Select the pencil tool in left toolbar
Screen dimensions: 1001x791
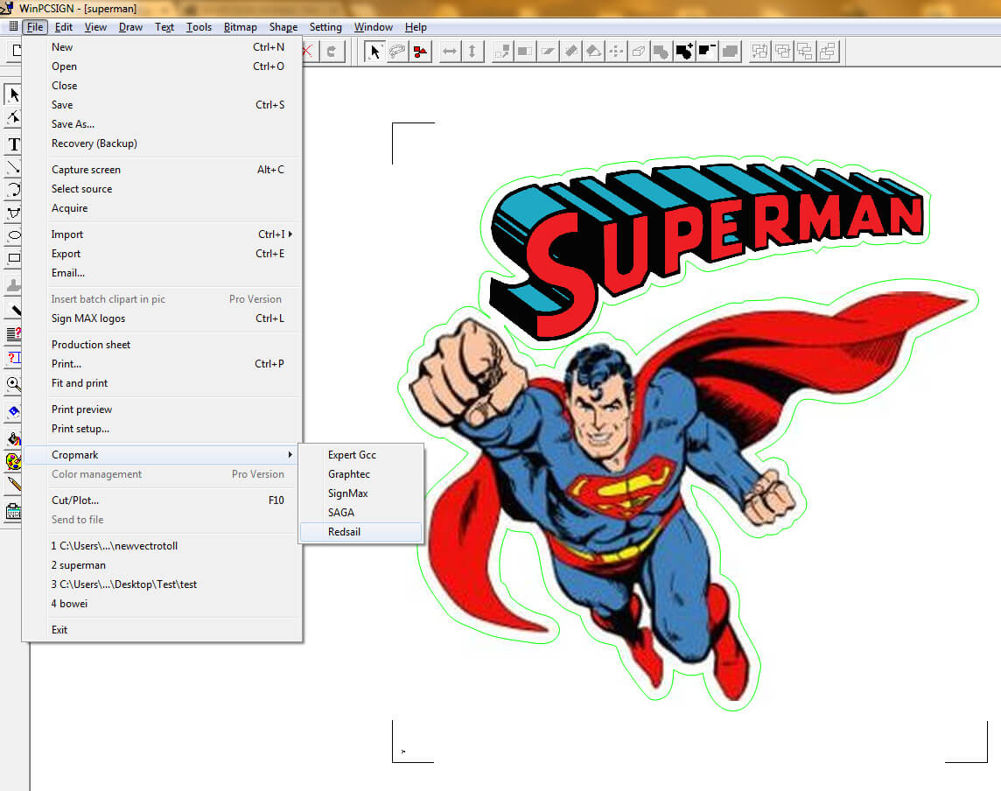[x=13, y=483]
